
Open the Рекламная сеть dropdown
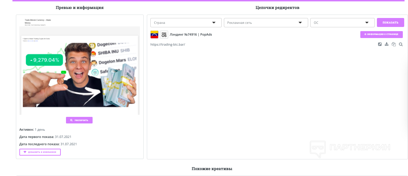(266, 23)
